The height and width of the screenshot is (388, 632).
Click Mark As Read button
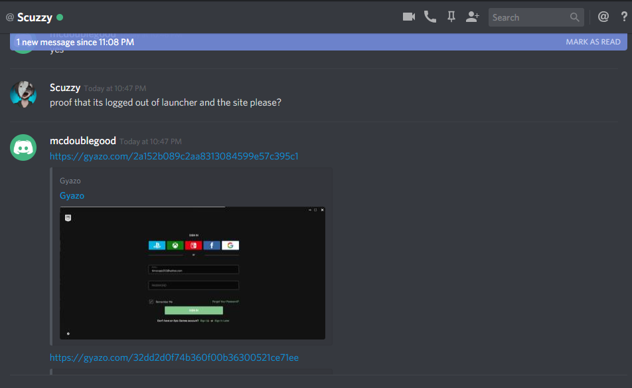593,42
